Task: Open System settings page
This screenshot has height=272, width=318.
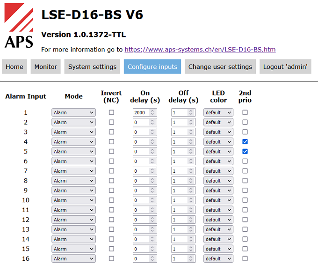Action: click(92, 66)
